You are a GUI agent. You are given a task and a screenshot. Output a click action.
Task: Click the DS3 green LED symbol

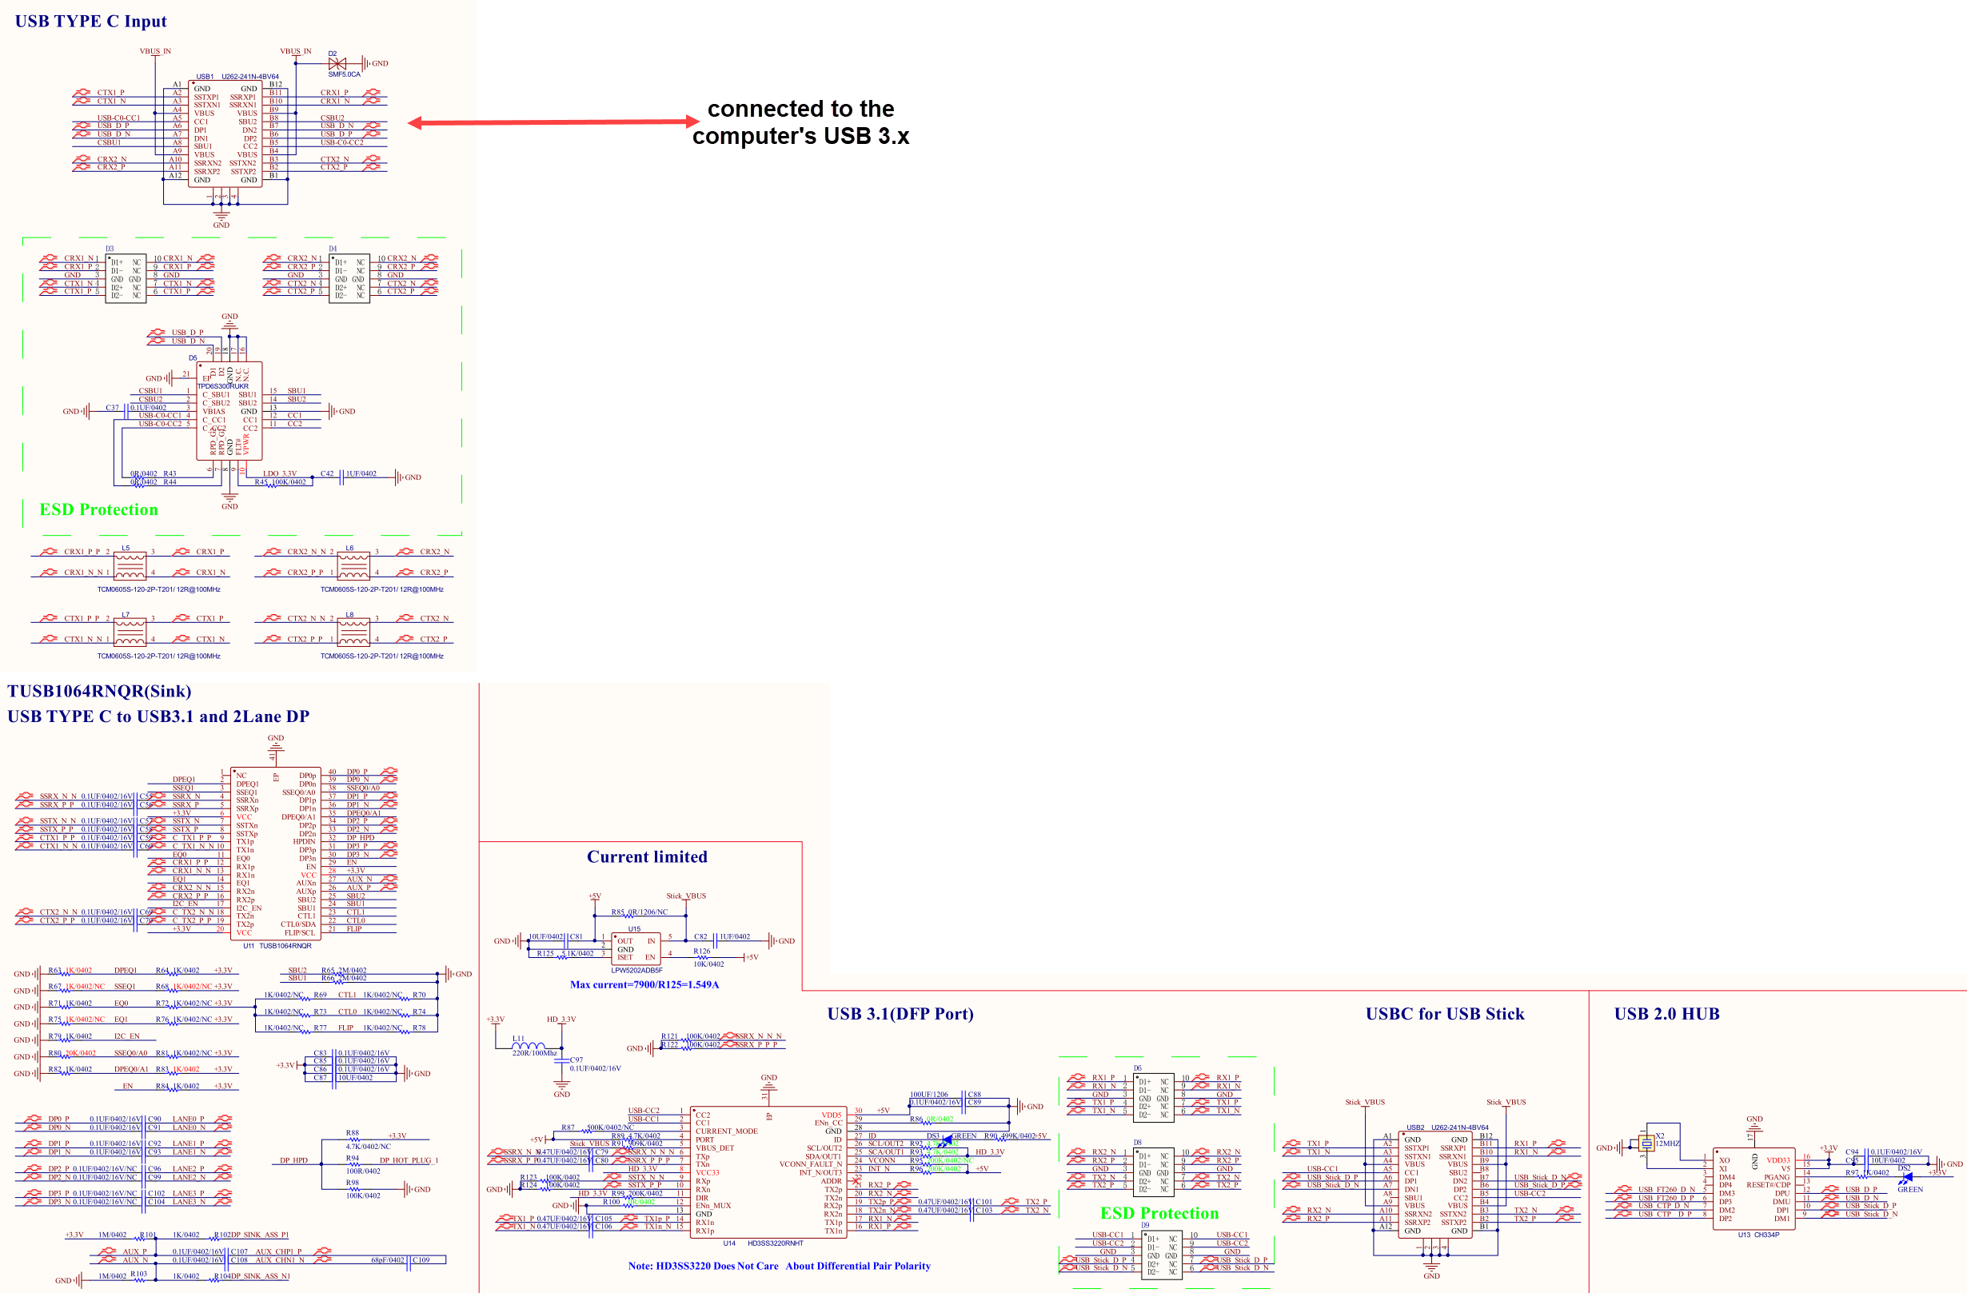point(944,1142)
